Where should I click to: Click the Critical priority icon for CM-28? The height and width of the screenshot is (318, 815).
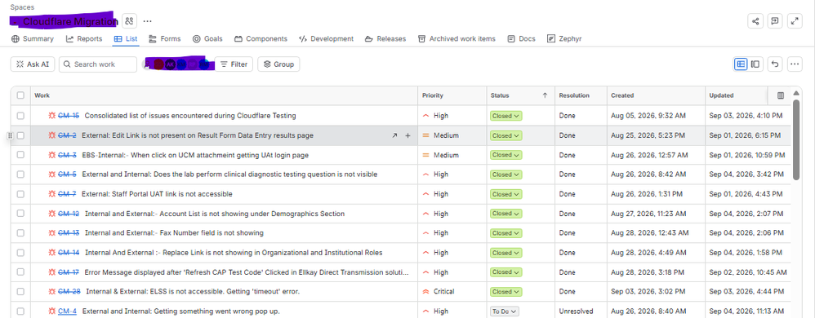[425, 292]
